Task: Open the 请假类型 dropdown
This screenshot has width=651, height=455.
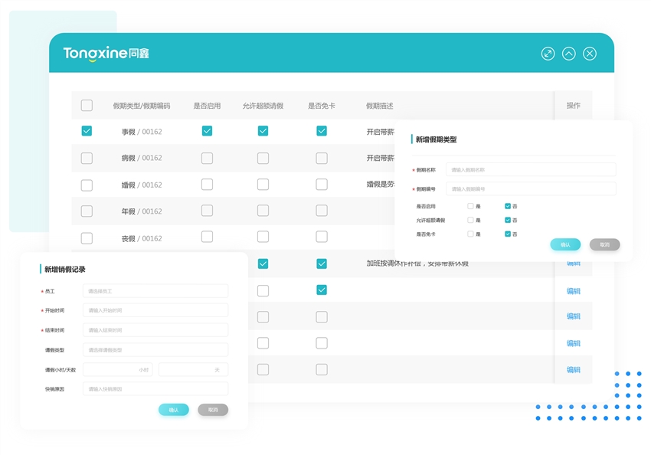Action: 155,349
